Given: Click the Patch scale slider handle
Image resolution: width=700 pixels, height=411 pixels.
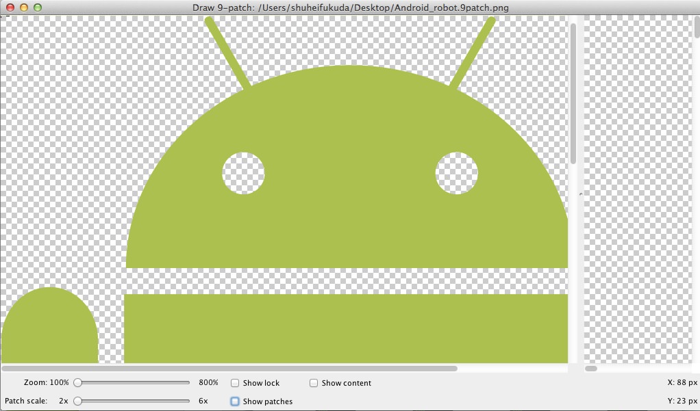Looking at the screenshot, I should 77,401.
